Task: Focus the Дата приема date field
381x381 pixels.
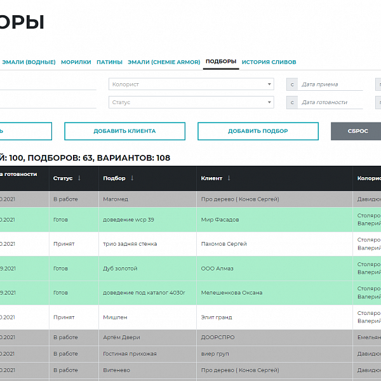Action: click(330, 84)
